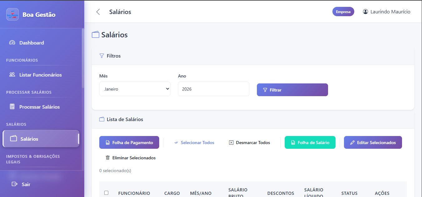Click the filter funnel icon beside Filtros
The width and height of the screenshot is (422, 197).
(x=101, y=55)
